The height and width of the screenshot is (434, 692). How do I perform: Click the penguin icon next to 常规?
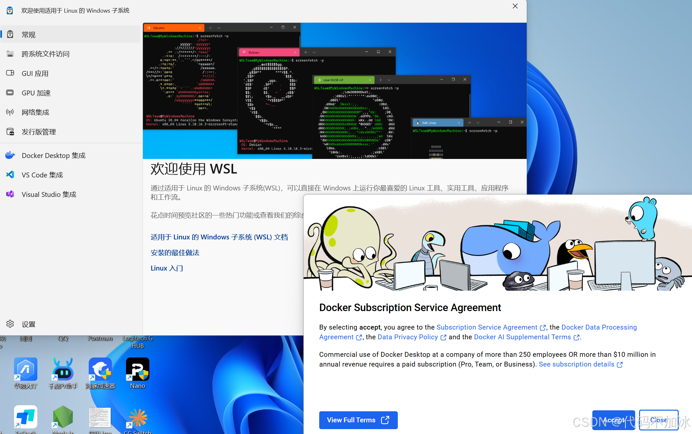click(10, 34)
